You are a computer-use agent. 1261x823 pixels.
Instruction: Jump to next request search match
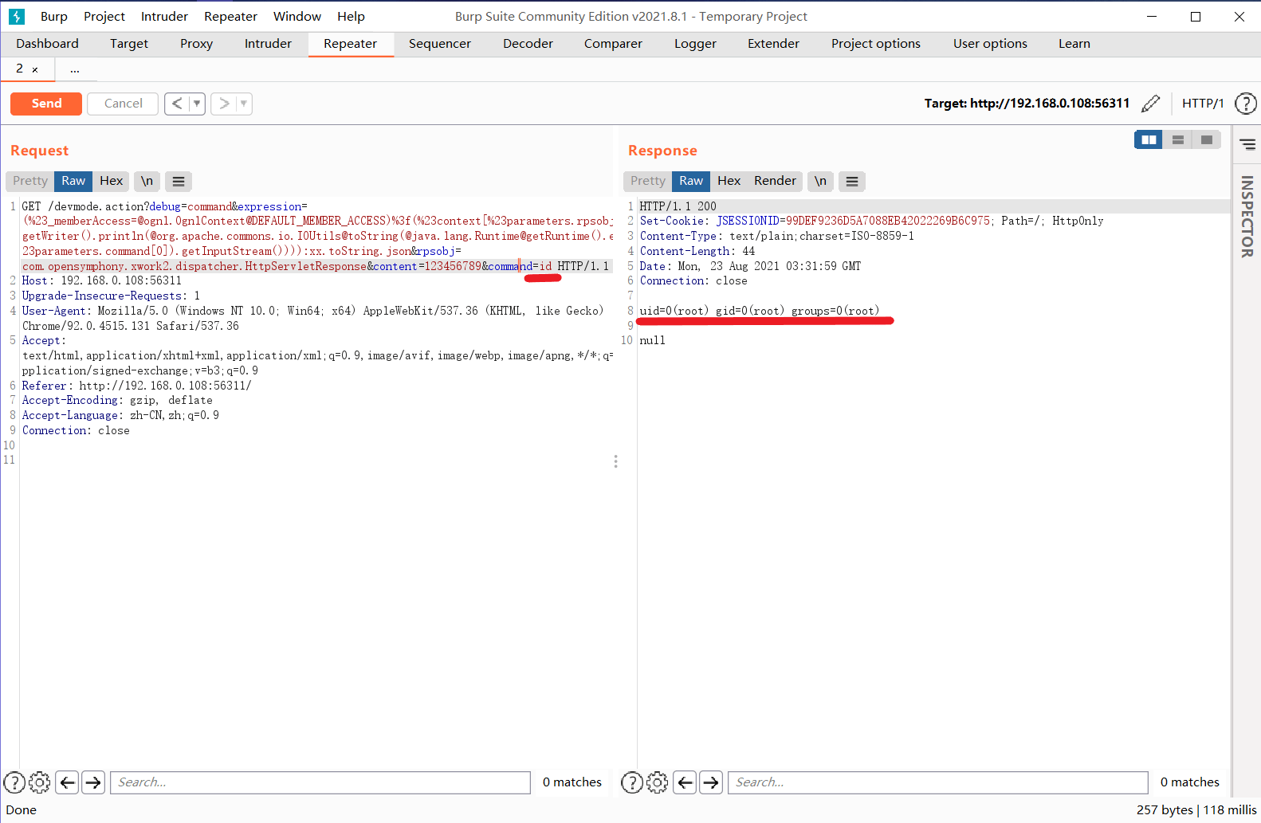tap(93, 782)
